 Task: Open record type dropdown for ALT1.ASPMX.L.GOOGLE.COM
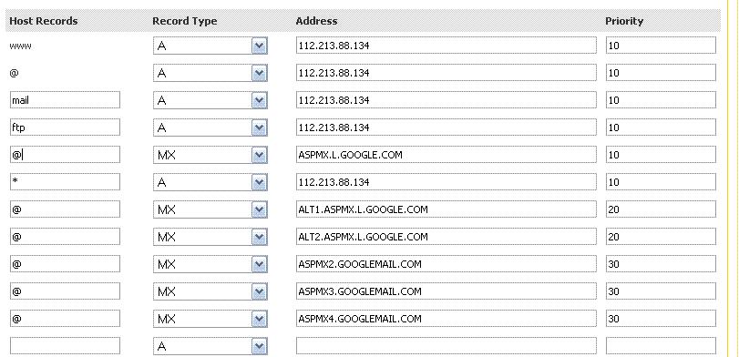point(210,209)
